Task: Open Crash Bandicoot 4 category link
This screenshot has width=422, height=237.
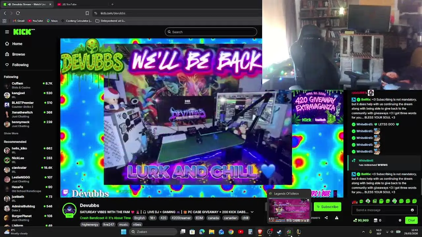Action: pos(105,218)
